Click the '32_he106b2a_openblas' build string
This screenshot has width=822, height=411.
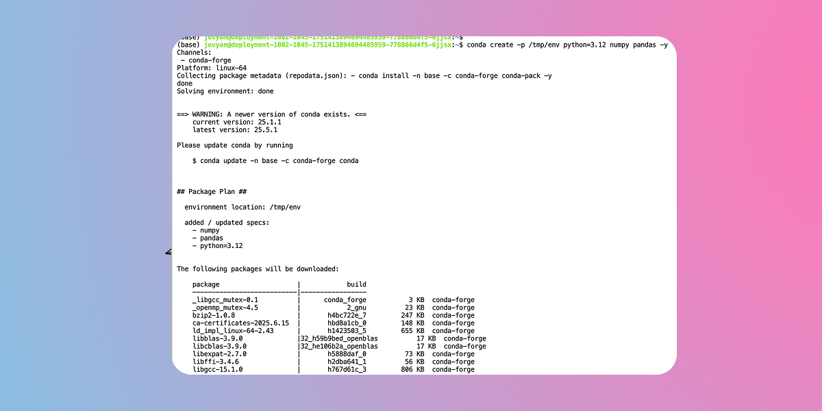click(339, 346)
